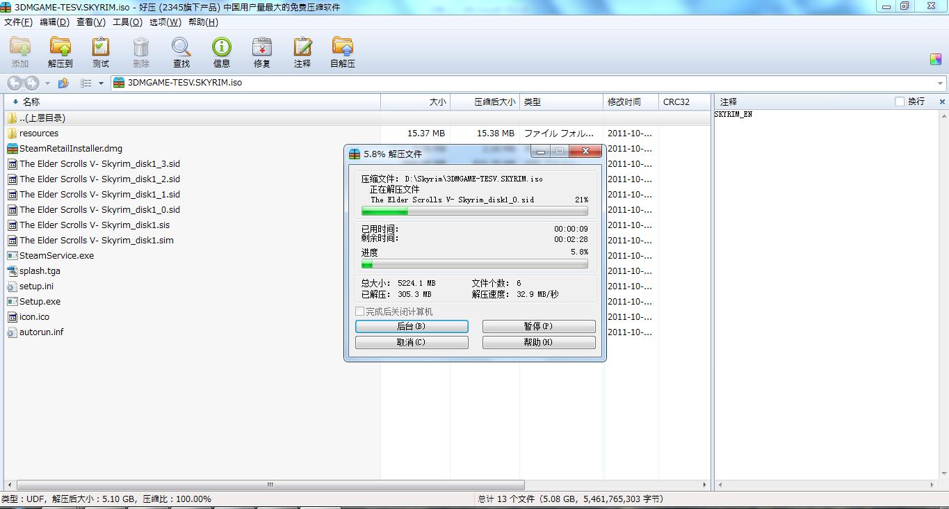949x509 pixels.
Task: Click the 15.37 MB size cell
Action: coord(426,133)
